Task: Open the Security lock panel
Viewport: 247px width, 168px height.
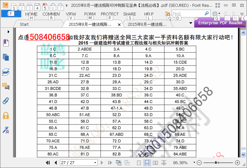Action: pos(6,115)
